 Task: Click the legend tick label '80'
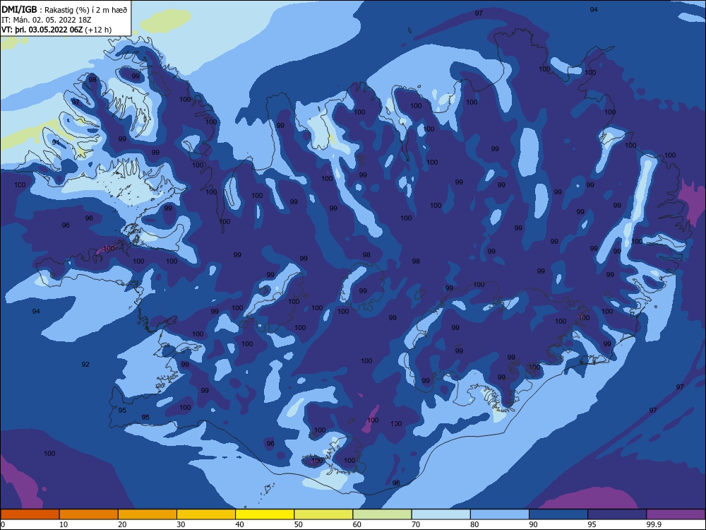[x=475, y=524]
